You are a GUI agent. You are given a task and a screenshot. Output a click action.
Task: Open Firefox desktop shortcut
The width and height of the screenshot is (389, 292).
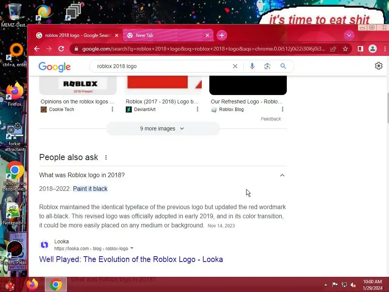click(x=14, y=94)
